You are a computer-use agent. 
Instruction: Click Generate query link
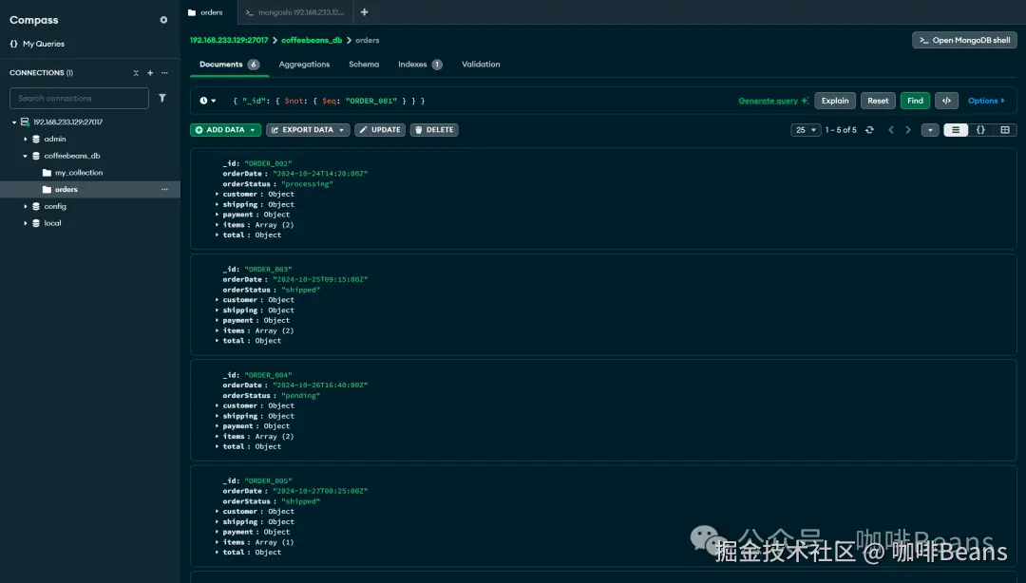click(772, 101)
